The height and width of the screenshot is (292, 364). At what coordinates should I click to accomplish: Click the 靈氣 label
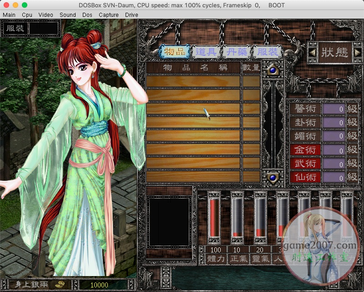[260, 259]
